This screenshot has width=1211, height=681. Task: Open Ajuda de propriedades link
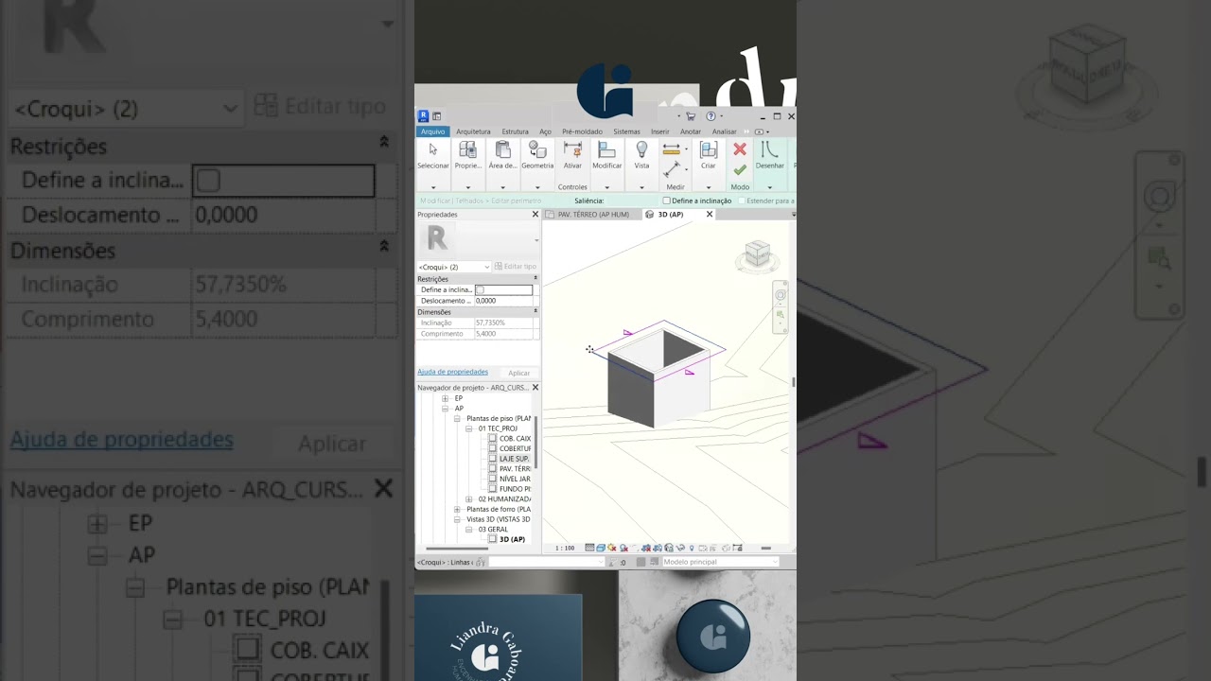pyautogui.click(x=453, y=372)
